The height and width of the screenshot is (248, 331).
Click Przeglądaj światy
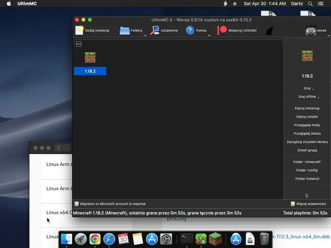[x=307, y=133]
